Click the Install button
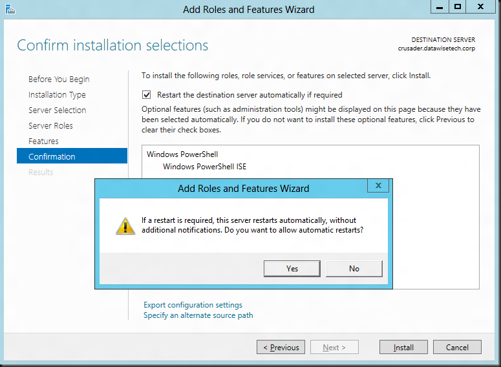The height and width of the screenshot is (367, 501). (x=403, y=347)
